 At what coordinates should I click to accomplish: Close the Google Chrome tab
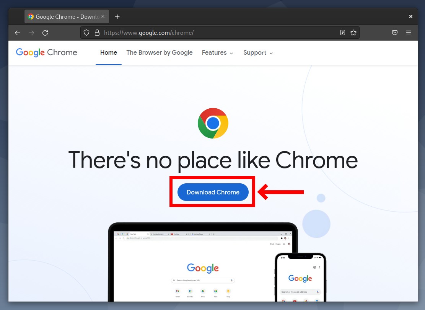(x=103, y=16)
